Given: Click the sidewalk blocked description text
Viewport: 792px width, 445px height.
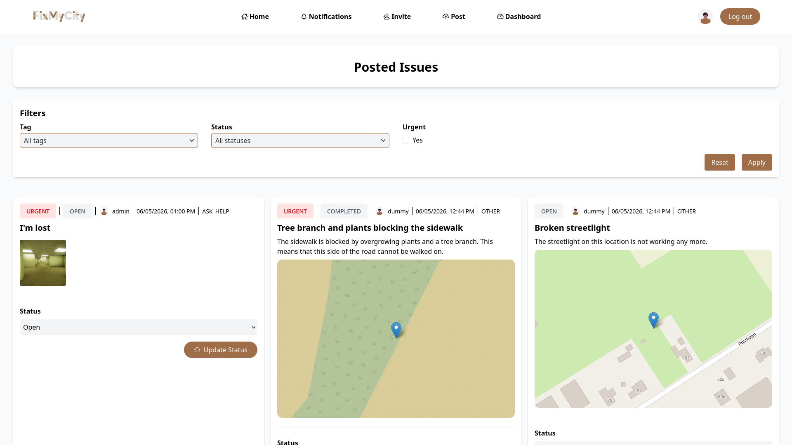Looking at the screenshot, I should pos(385,246).
